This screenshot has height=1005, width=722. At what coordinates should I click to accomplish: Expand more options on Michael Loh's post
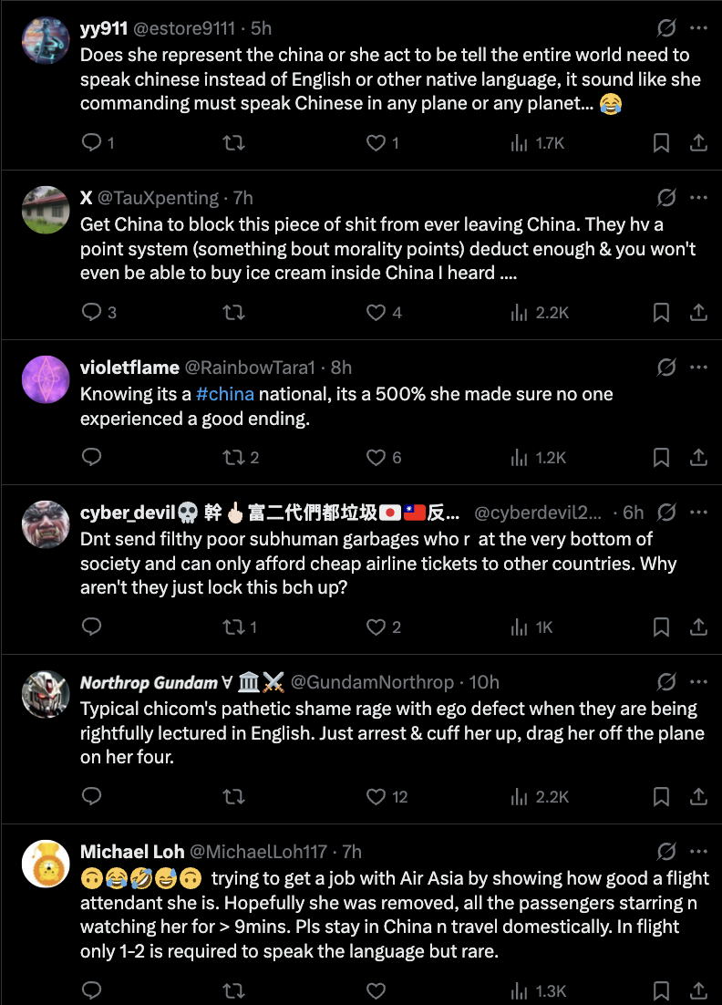point(698,852)
